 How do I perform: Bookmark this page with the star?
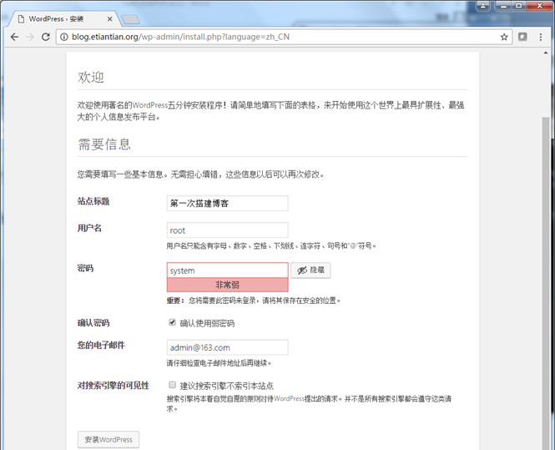click(504, 37)
